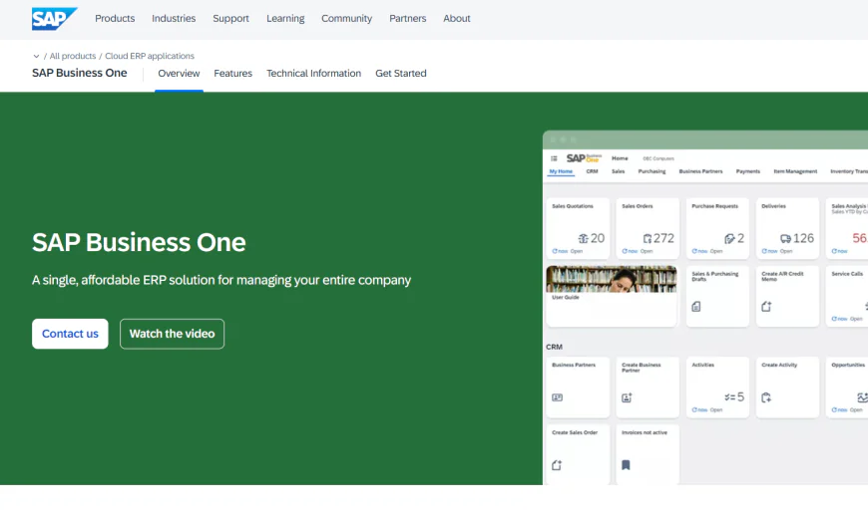Open the Community menu
This screenshot has height=516, width=868.
346,18
